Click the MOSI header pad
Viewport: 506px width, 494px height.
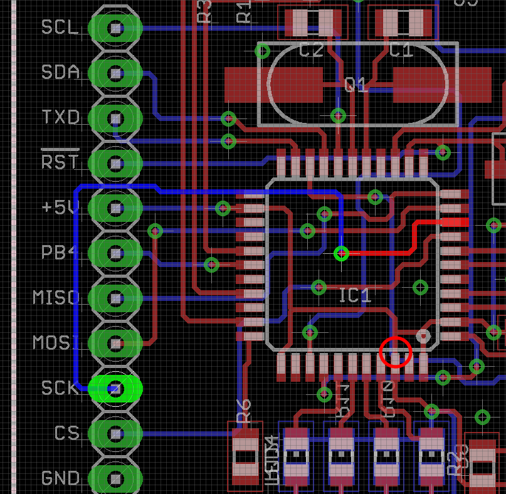(115, 344)
